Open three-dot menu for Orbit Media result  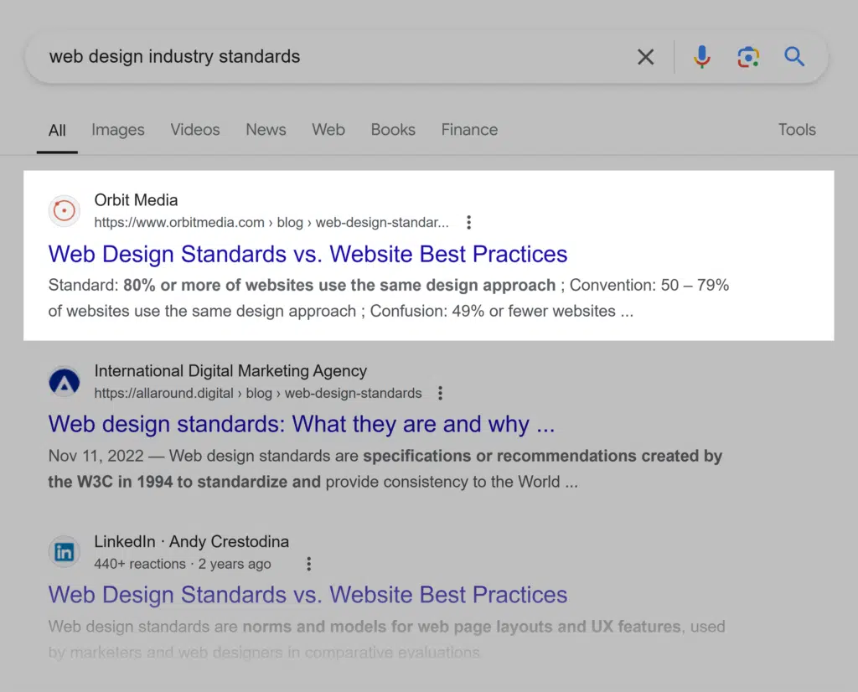pos(468,223)
